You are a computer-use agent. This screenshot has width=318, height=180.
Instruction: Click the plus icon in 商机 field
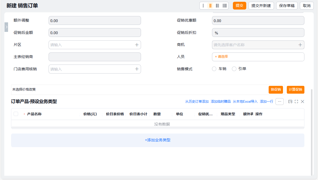(300, 45)
